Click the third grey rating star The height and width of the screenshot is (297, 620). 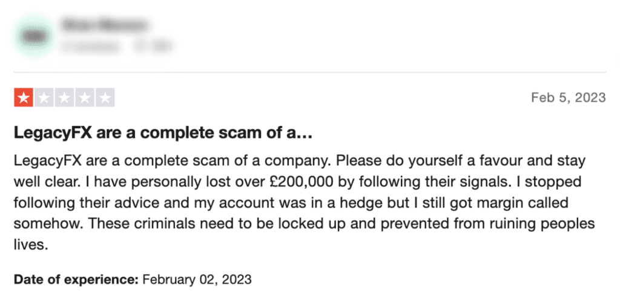[64, 97]
